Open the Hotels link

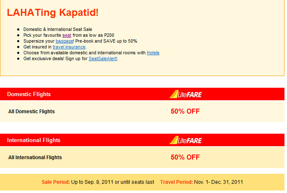pyautogui.click(x=153, y=53)
